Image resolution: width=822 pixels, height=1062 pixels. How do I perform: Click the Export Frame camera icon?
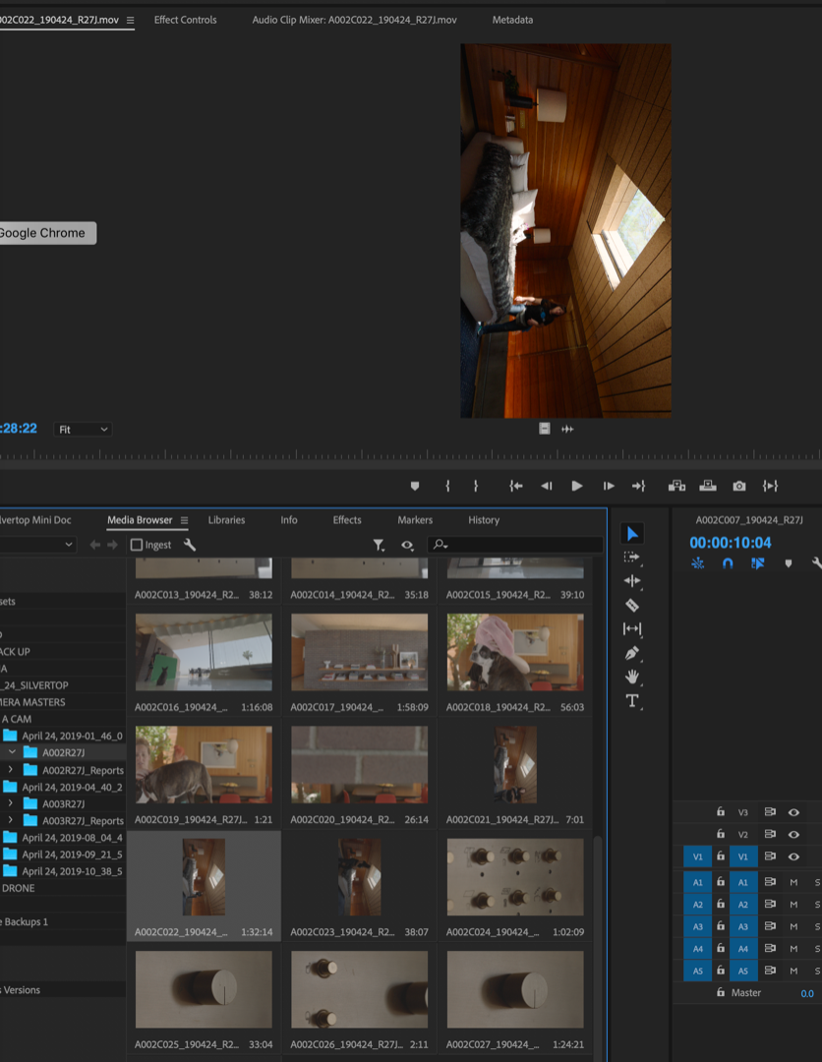[x=739, y=486]
